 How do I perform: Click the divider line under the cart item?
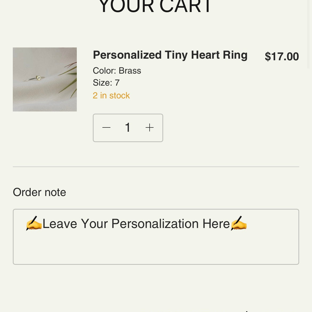[x=156, y=167]
